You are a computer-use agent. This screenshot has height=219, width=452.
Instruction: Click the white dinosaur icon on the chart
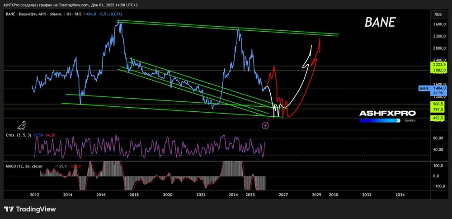pos(22,125)
